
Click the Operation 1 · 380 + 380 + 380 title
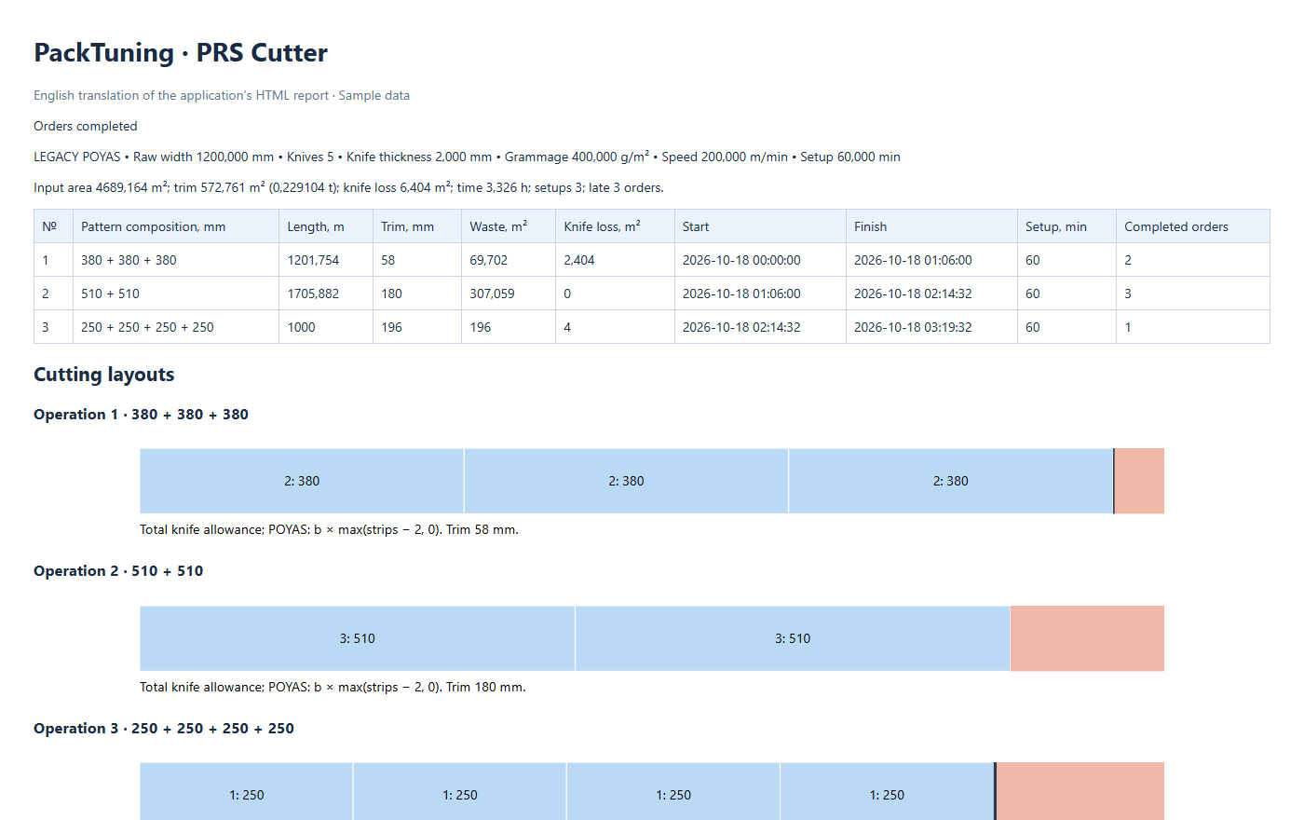point(141,415)
